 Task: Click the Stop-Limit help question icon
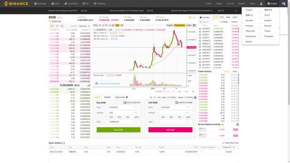point(127,97)
